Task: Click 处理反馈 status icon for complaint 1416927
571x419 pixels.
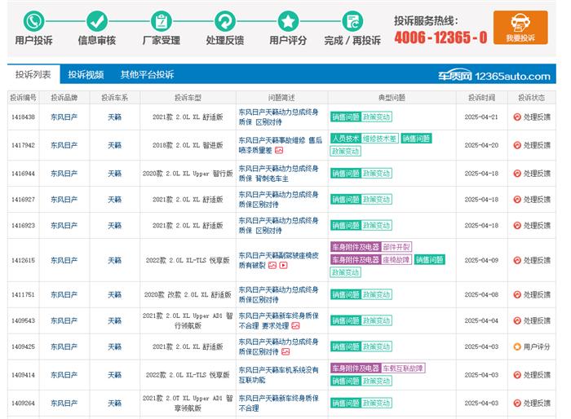Action: pos(517,200)
